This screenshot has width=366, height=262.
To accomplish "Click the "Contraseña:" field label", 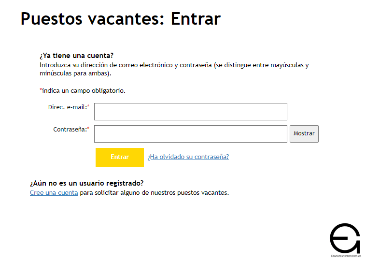I will (x=70, y=129).
